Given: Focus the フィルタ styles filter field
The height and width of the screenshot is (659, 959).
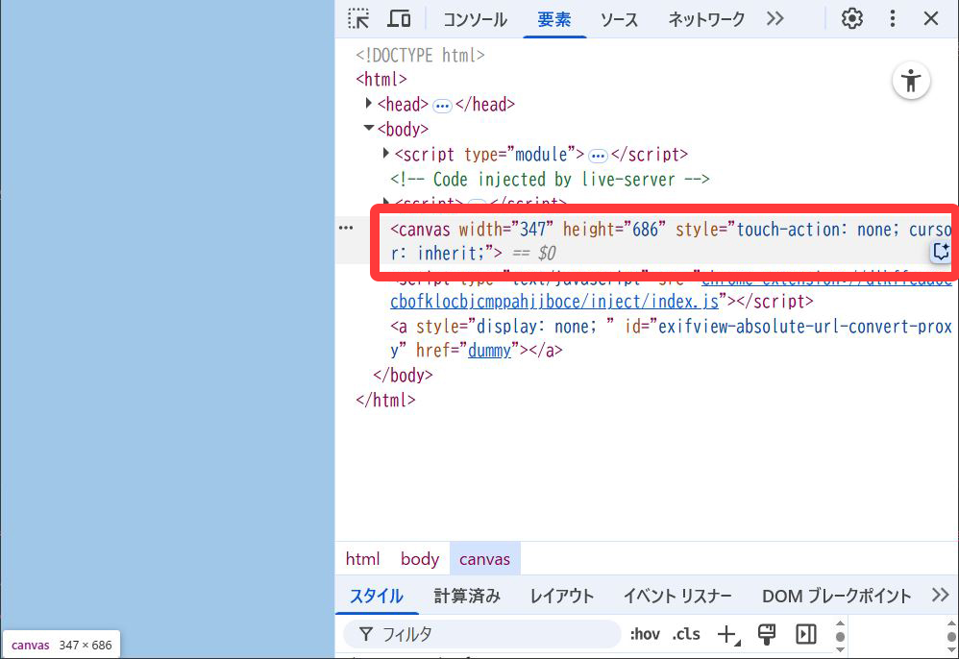Looking at the screenshot, I should (482, 634).
